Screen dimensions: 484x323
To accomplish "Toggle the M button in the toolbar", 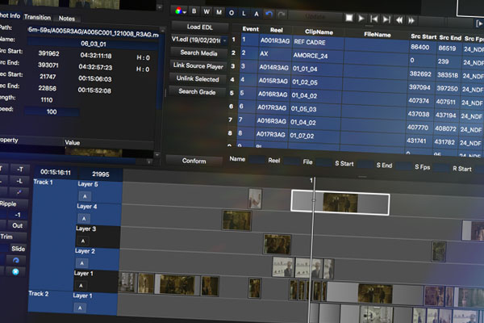I will tap(219, 12).
